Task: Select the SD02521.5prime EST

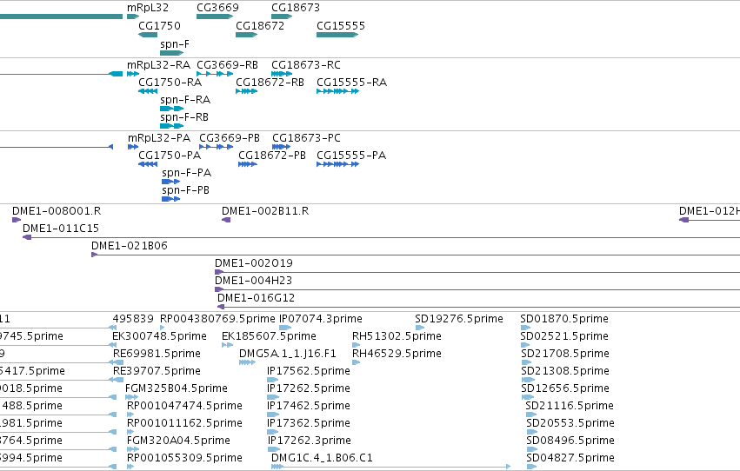Action: (x=525, y=345)
